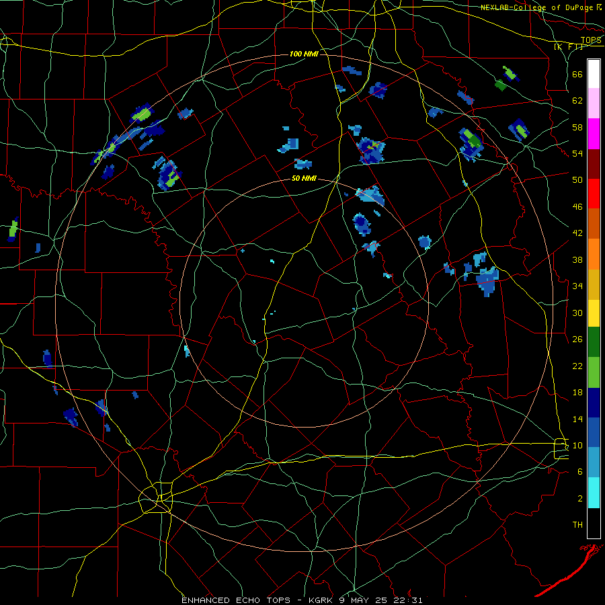Click the "62" legend value

(x=577, y=101)
